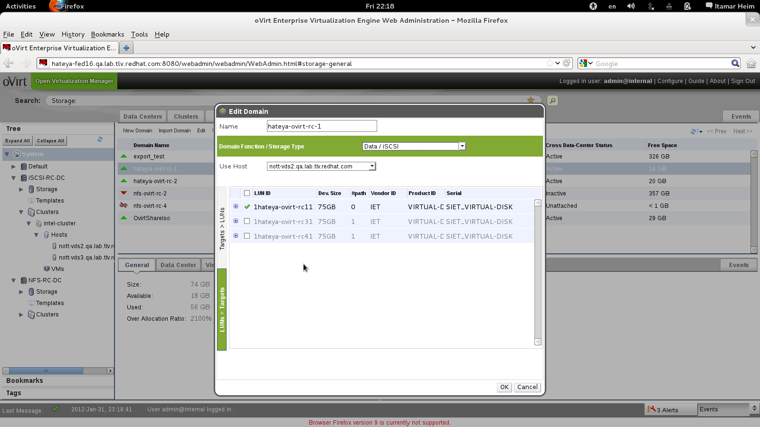Switch to Targets > LUNs vertical tab

(222, 228)
